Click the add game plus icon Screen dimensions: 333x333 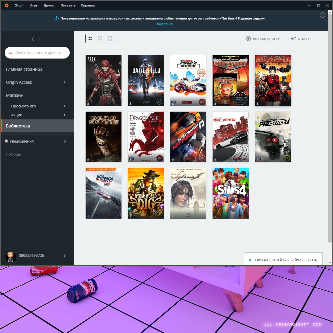pyautogui.click(x=248, y=39)
